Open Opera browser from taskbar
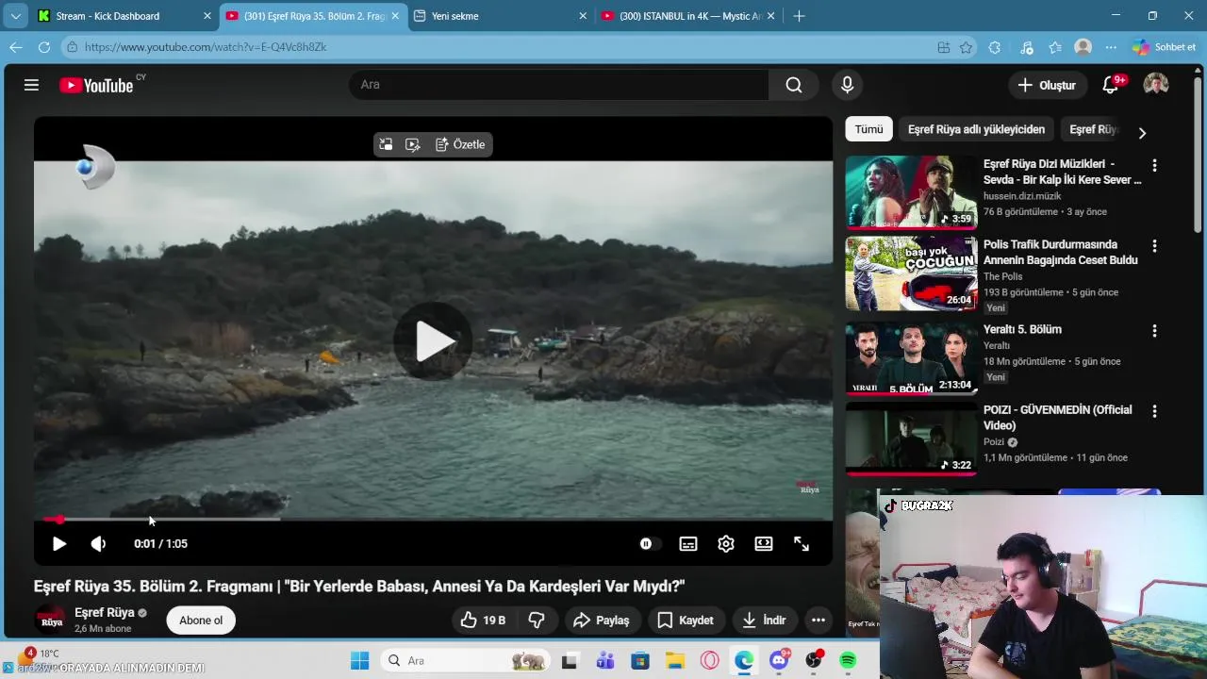1207x679 pixels. pyautogui.click(x=709, y=661)
